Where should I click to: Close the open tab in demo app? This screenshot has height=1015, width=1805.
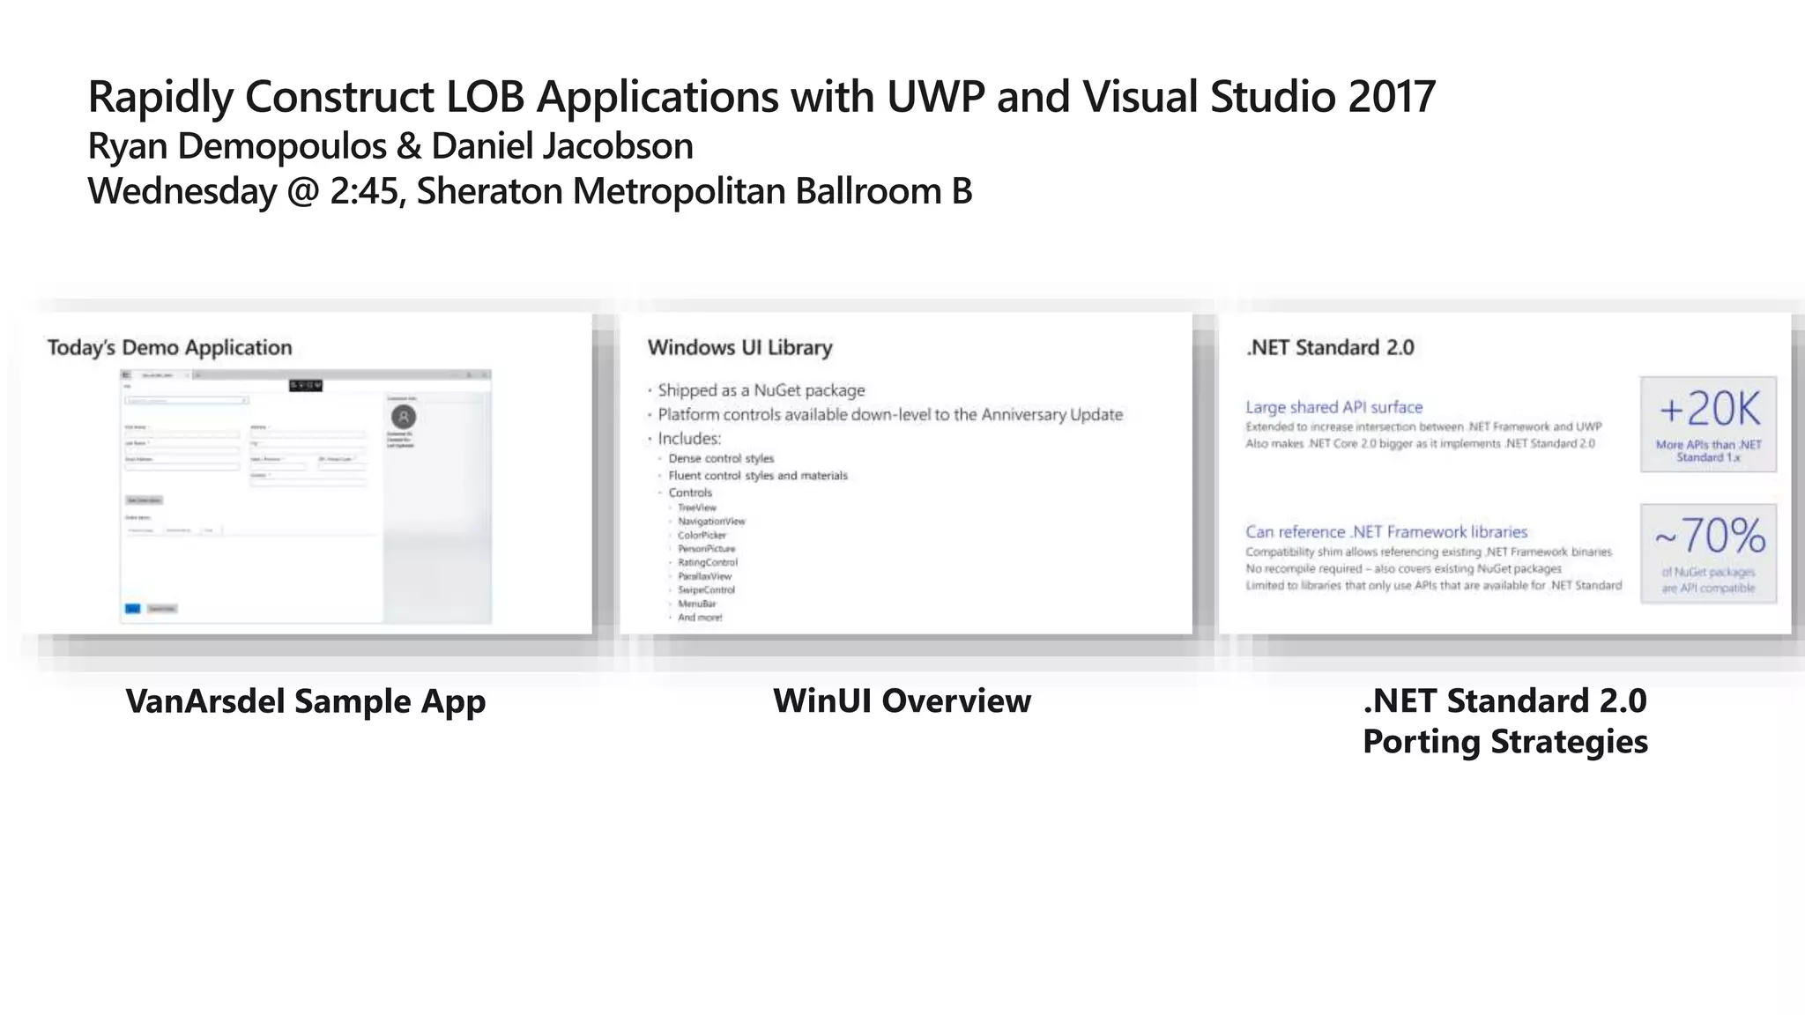187,375
